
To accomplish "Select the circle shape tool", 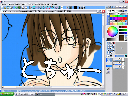I will coord(40,8).
